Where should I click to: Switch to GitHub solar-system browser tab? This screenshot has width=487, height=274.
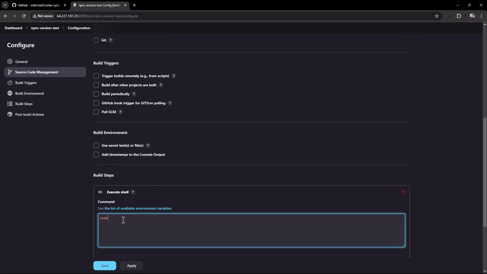coord(39,5)
